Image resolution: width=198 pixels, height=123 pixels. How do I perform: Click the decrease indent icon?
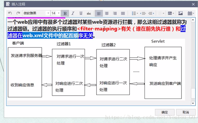[143, 13]
